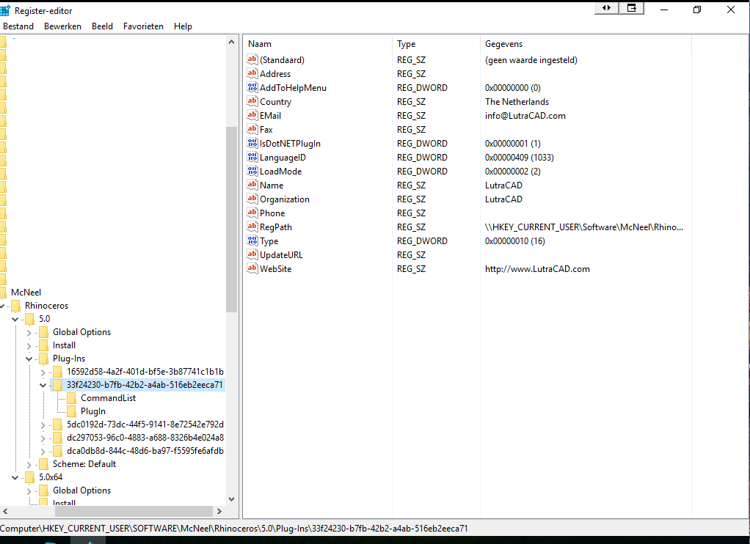Click the RegPath string value icon
Screen dimensions: 750x544
pyautogui.click(x=252, y=226)
